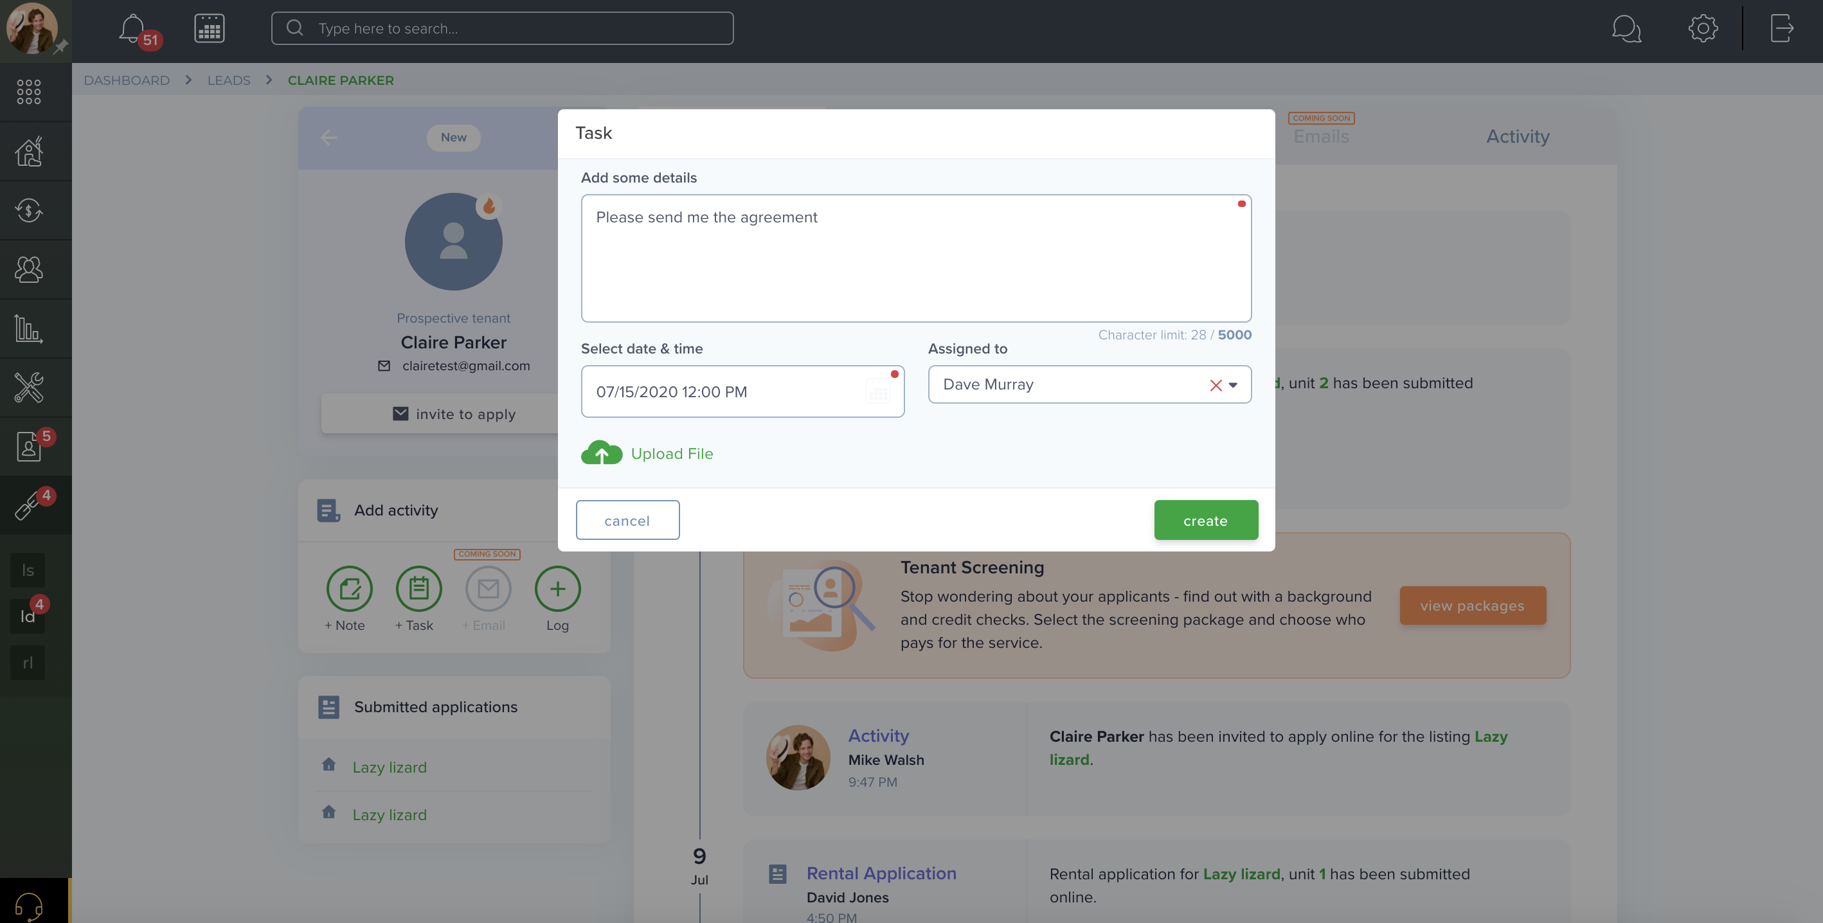Screen dimensions: 1823x923
Task: Click the user profile avatar
Action: [x=32, y=28]
